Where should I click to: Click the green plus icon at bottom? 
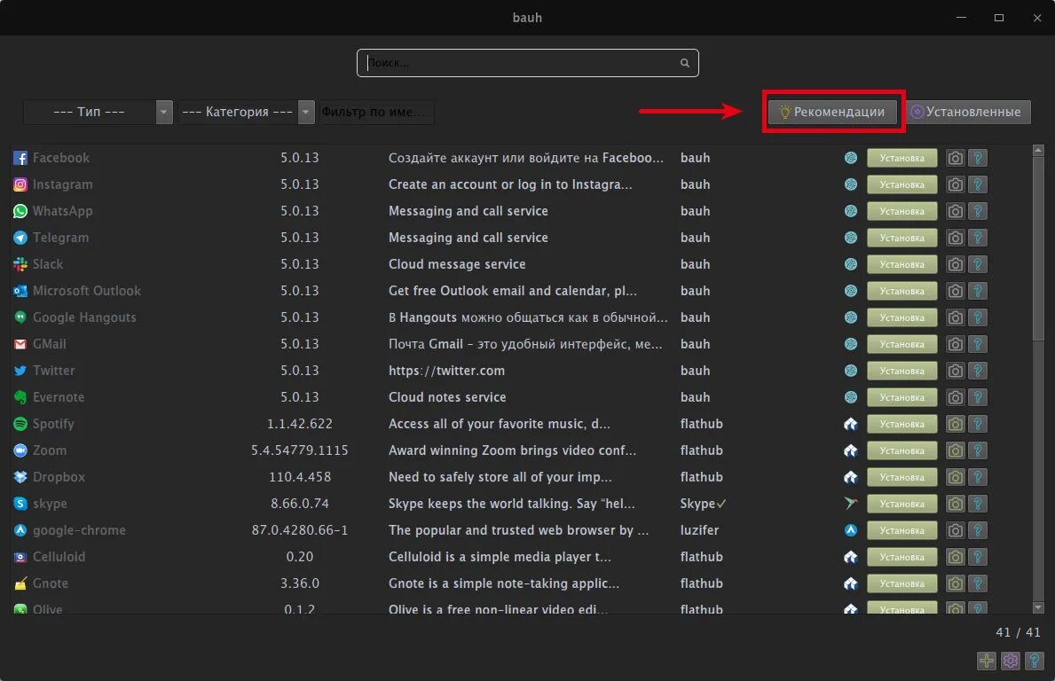(x=987, y=661)
